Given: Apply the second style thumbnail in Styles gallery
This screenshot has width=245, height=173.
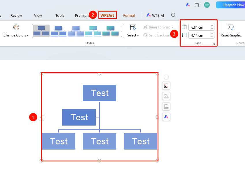Looking at the screenshot, I should pyautogui.click(x=59, y=31).
